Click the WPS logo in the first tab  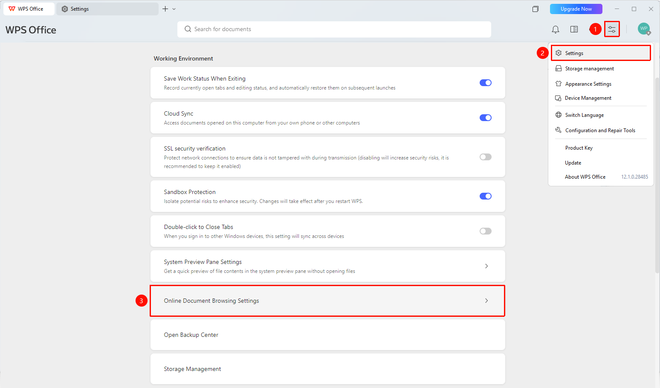click(x=12, y=9)
